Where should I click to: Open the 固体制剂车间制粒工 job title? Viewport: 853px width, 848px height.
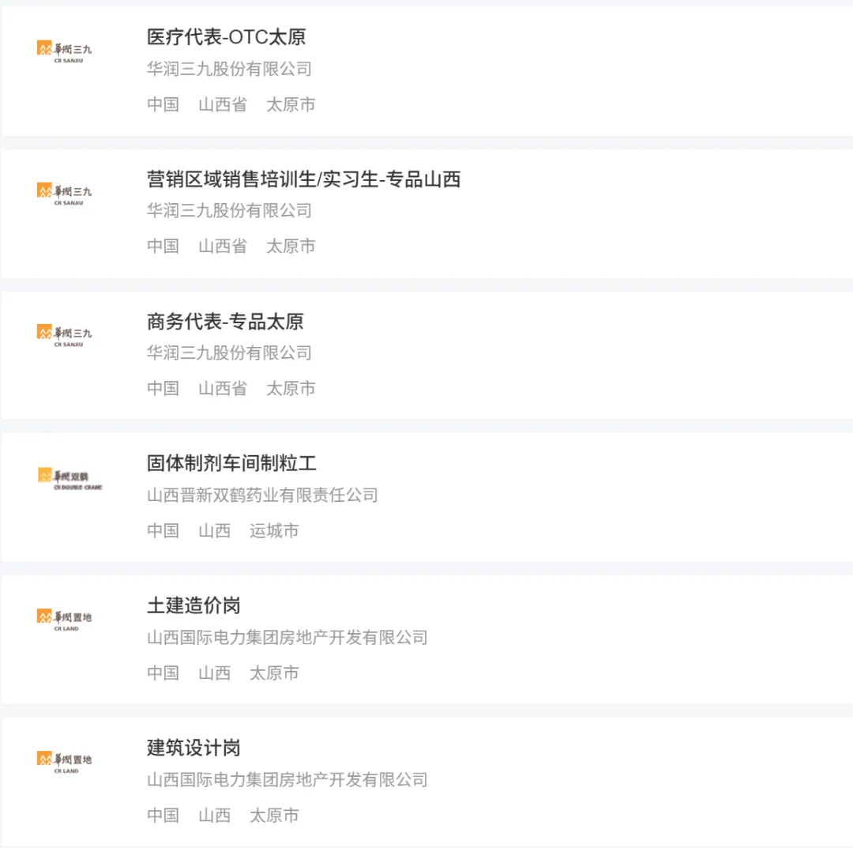click(x=231, y=463)
